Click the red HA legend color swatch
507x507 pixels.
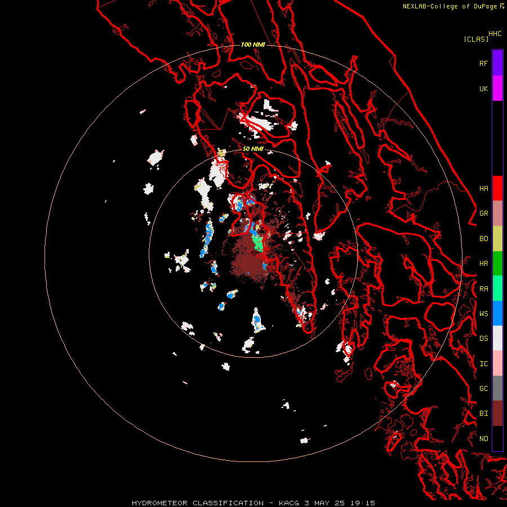point(497,188)
